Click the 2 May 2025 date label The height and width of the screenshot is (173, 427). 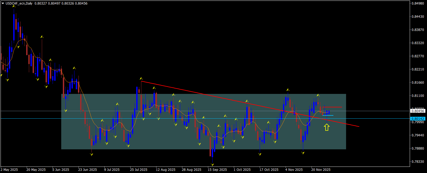click(x=9, y=170)
